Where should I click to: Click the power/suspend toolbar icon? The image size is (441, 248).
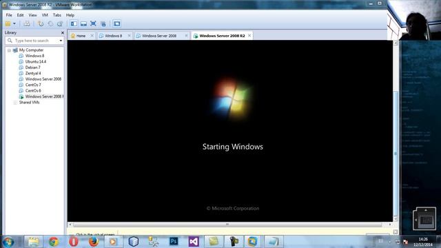8,24
